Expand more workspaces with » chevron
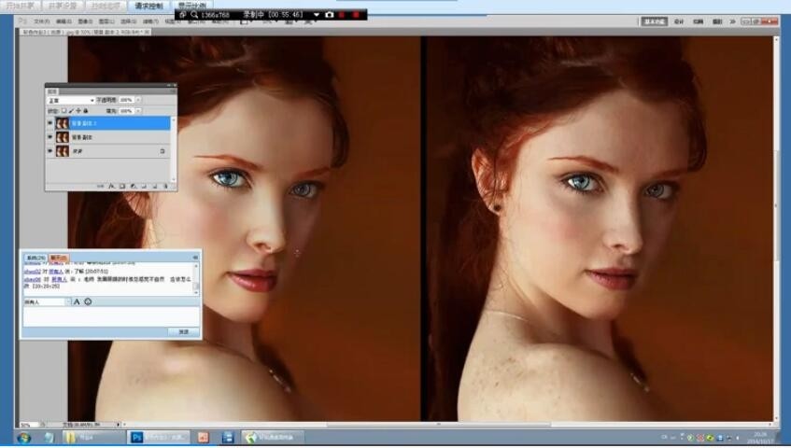 coord(732,21)
